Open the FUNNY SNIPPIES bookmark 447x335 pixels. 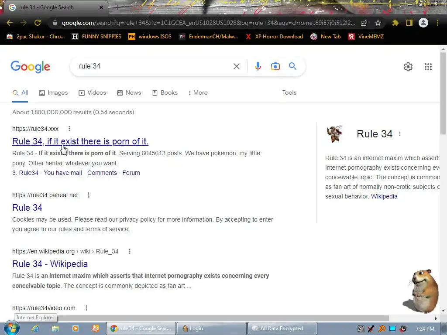(x=96, y=37)
